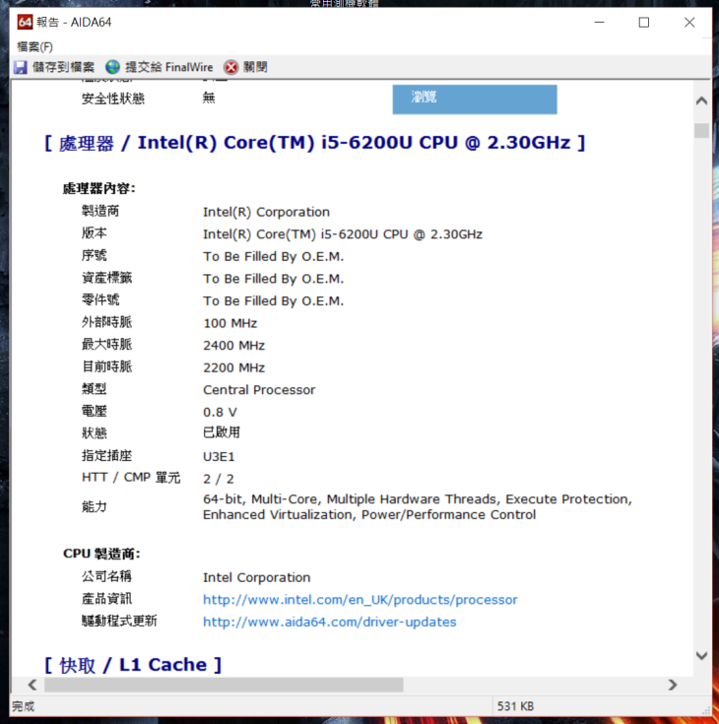Open the aida64.com driver-updates link
This screenshot has width=719, height=724.
[330, 622]
